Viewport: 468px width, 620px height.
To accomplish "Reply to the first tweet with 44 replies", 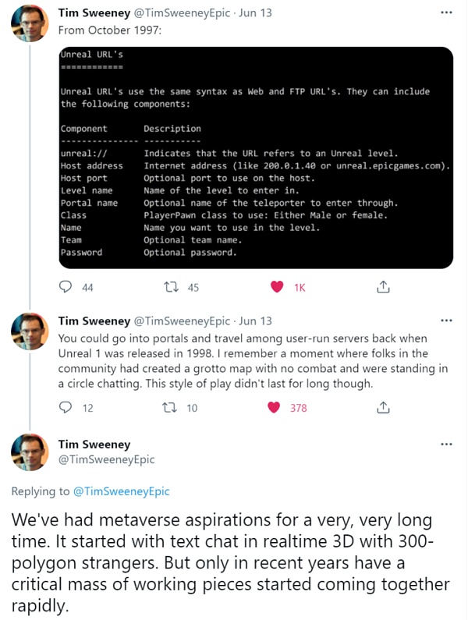I will pos(66,287).
